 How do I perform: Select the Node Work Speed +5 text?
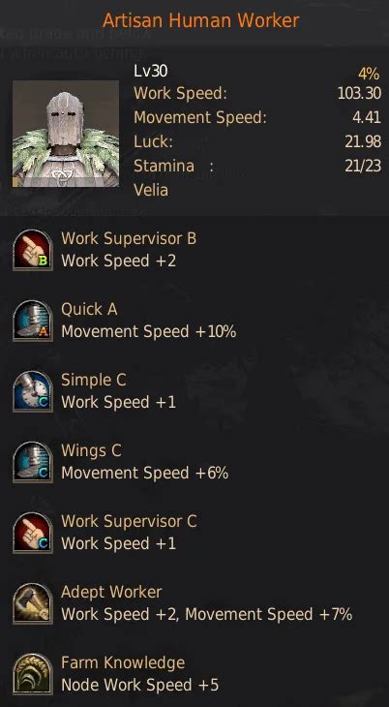(139, 686)
